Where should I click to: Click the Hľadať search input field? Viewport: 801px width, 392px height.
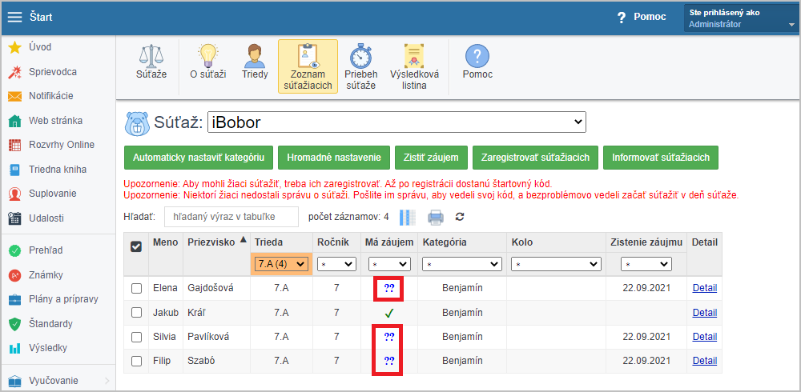[231, 217]
